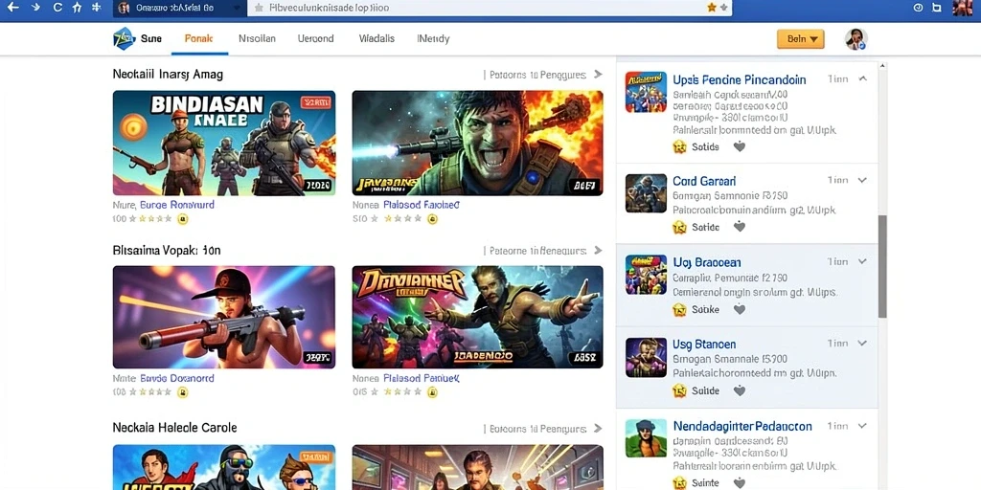This screenshot has width=981, height=490.
Task: Toggle the heart favorite on Usg Btanoen
Action: click(x=740, y=390)
